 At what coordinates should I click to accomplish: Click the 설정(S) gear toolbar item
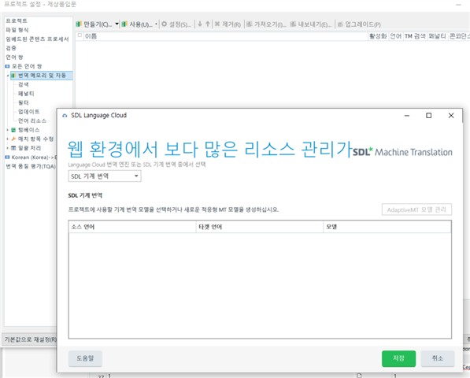176,24
